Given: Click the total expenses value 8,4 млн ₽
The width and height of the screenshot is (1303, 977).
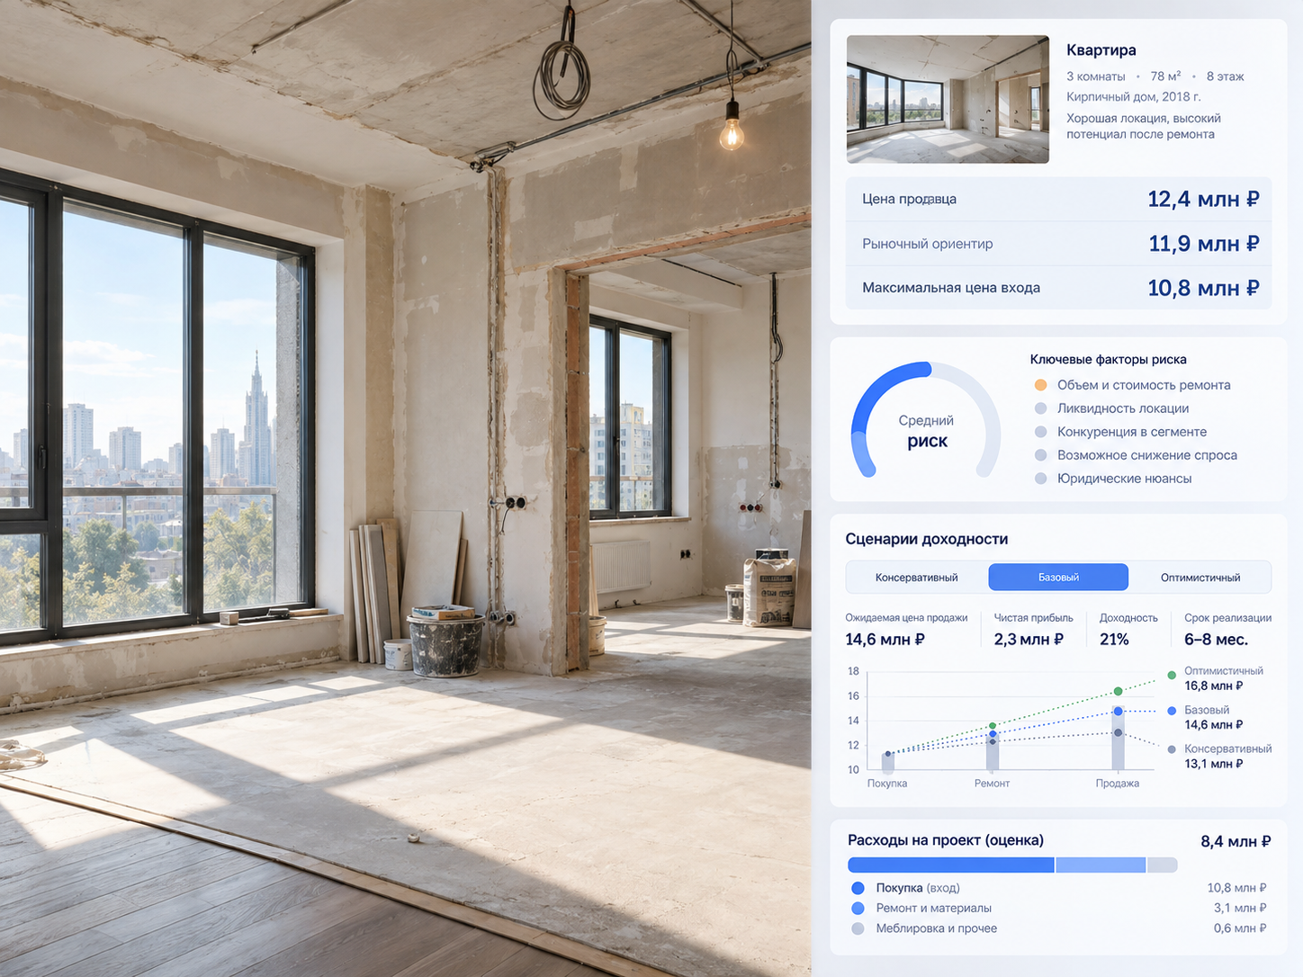Looking at the screenshot, I should coord(1236,842).
